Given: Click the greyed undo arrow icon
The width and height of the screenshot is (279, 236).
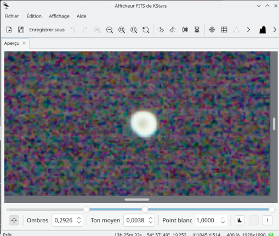Looking at the screenshot, I should click(73, 30).
